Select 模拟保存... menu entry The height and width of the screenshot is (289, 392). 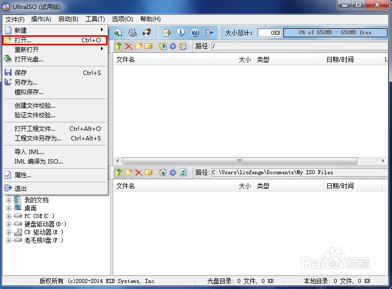[x=55, y=92]
